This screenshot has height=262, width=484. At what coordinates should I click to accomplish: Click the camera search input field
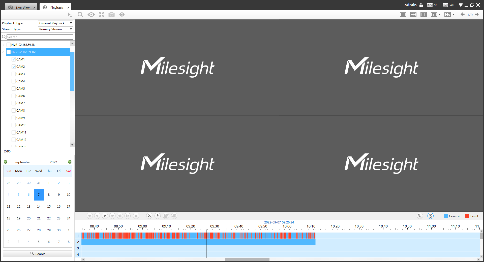click(40, 37)
